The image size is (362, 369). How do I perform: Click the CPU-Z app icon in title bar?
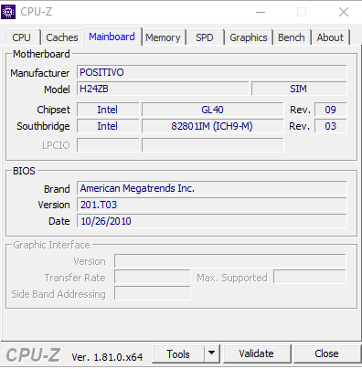click(x=8, y=12)
